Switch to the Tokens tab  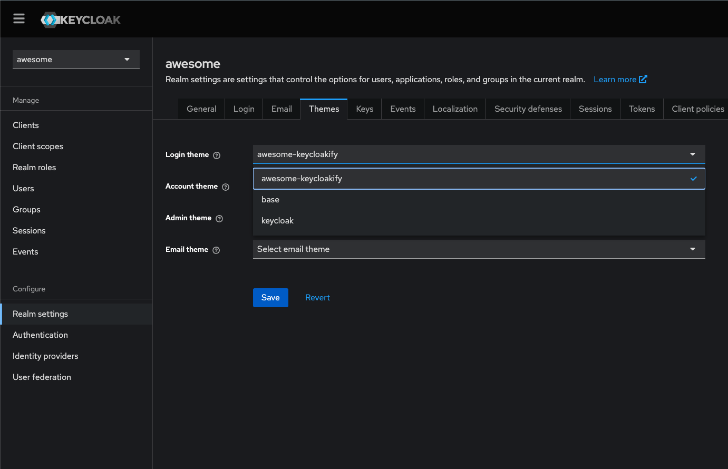point(642,109)
